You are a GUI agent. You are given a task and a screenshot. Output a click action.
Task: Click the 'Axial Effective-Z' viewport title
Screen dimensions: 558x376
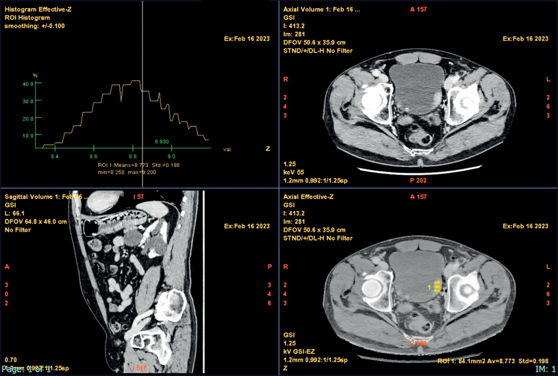click(308, 197)
